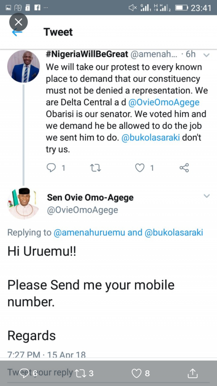Tap the bottom bar upload share icon
217x386 pixels.
[193, 373]
